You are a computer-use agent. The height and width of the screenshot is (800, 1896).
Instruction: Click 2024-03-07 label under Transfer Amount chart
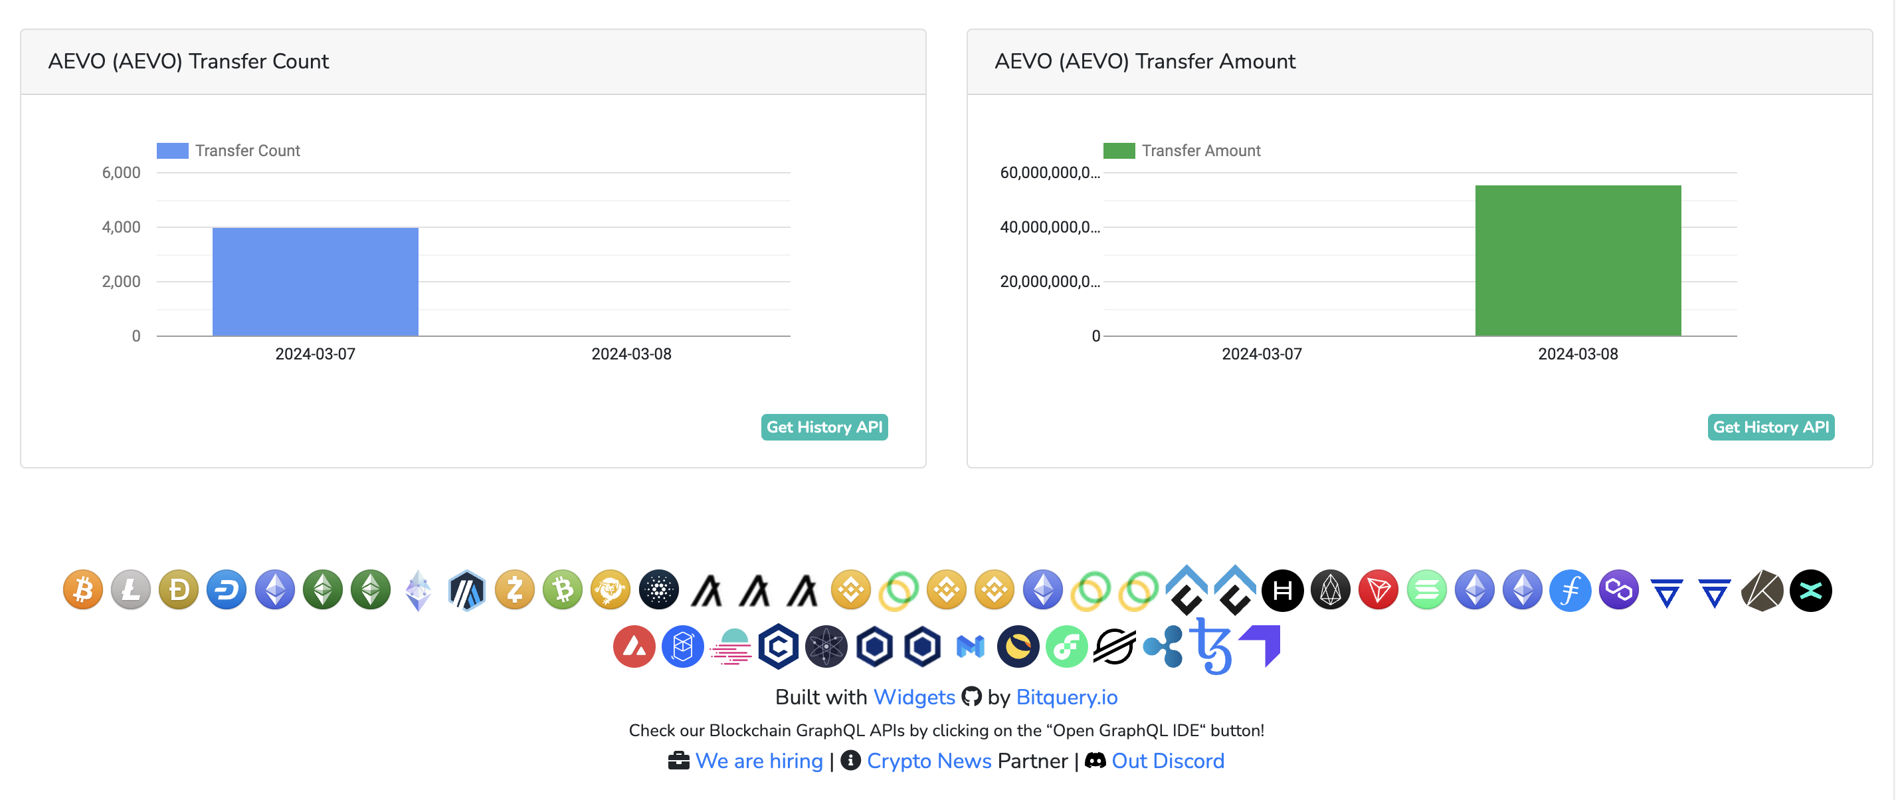(x=1262, y=354)
